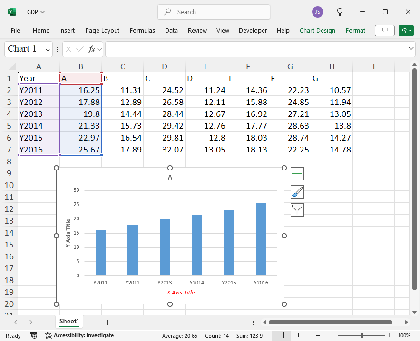Open Chart Filters with the funnel icon
The width and height of the screenshot is (420, 341).
pyautogui.click(x=297, y=209)
